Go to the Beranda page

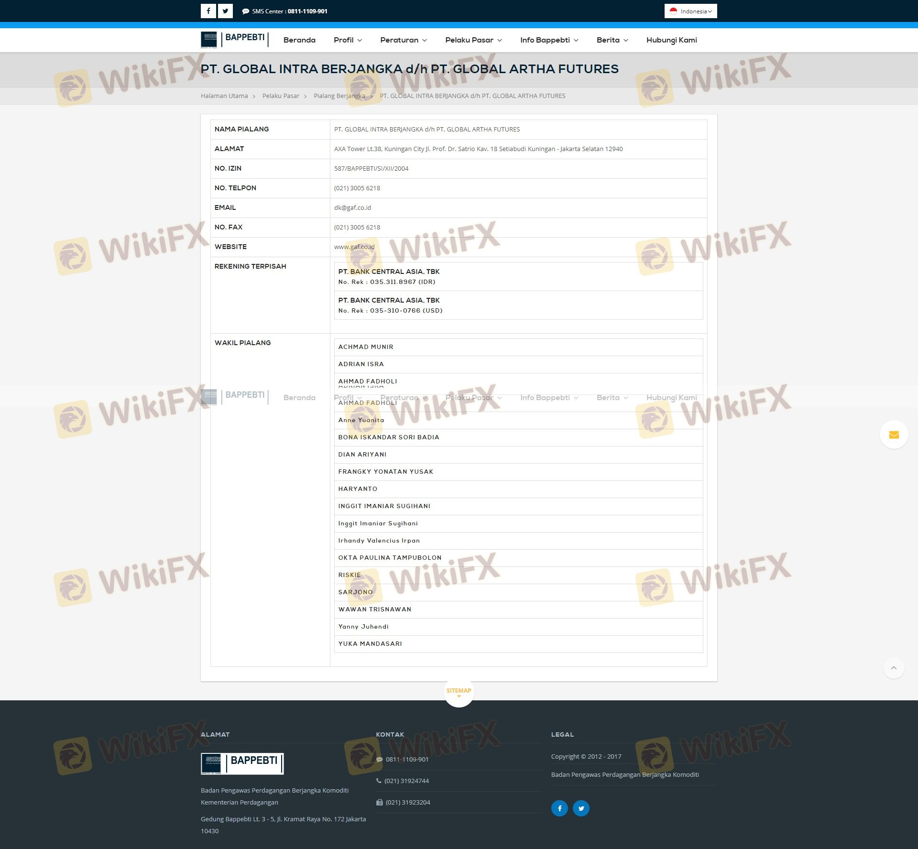click(299, 40)
